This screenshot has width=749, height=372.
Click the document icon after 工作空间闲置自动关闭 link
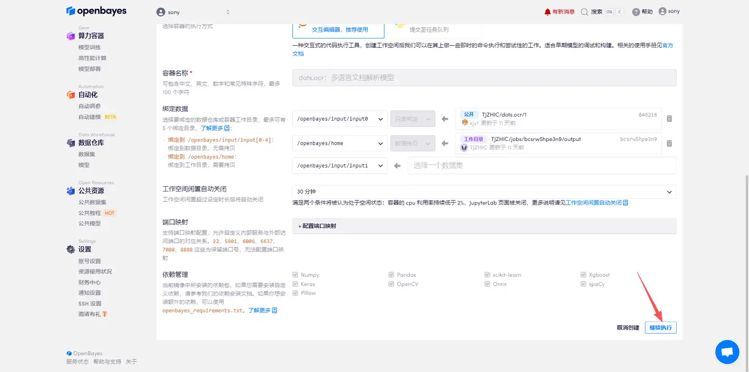tap(625, 202)
